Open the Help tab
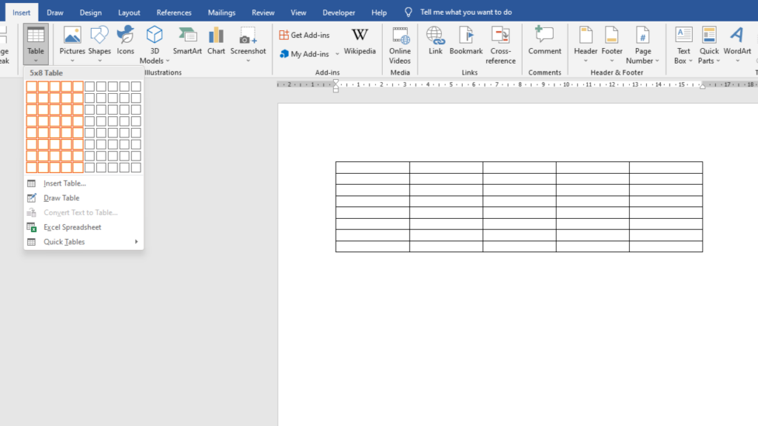This screenshot has height=426, width=758. (x=379, y=13)
